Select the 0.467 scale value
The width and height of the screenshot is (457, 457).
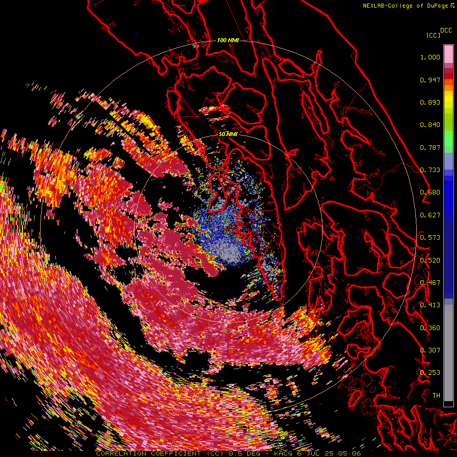point(430,283)
